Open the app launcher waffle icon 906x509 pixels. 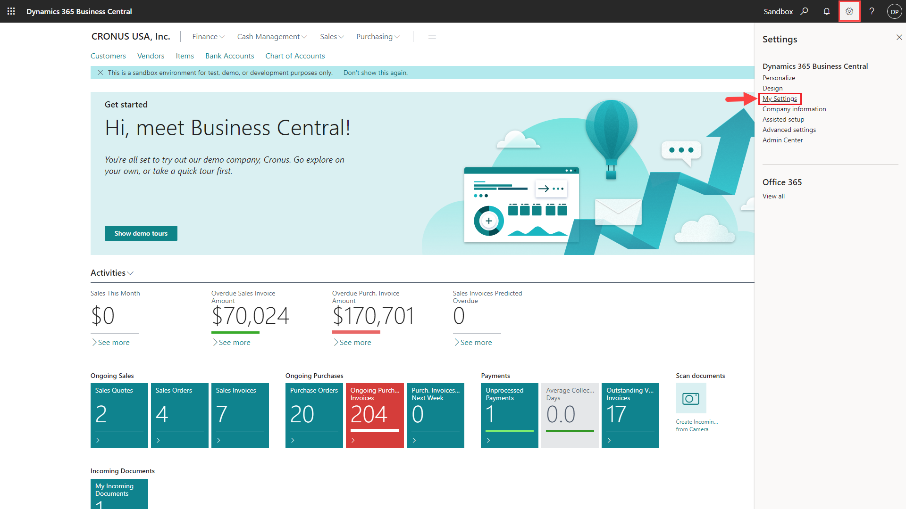[x=11, y=11]
